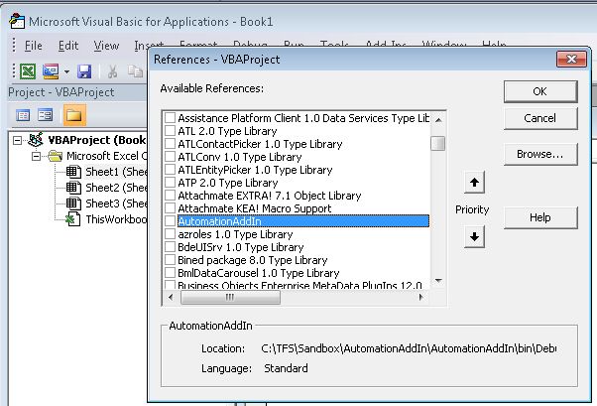The height and width of the screenshot is (406, 597).
Task: Check BdeUISrv 1.0 Type Library checkbox
Action: click(x=170, y=247)
